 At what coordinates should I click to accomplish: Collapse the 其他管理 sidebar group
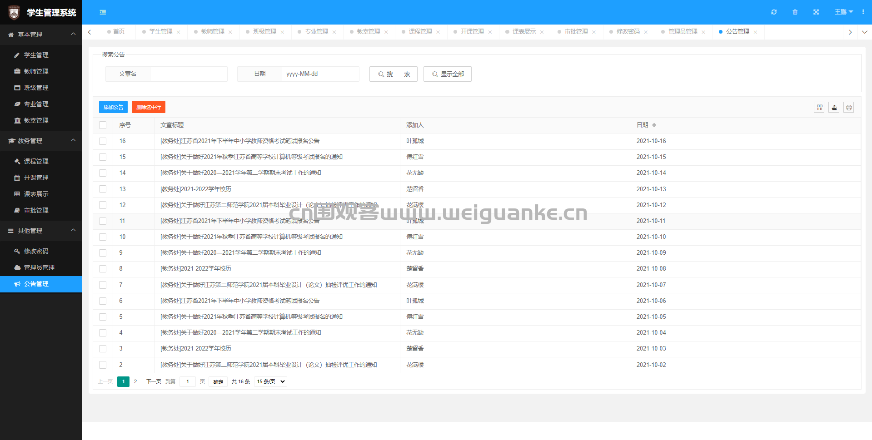(x=41, y=231)
